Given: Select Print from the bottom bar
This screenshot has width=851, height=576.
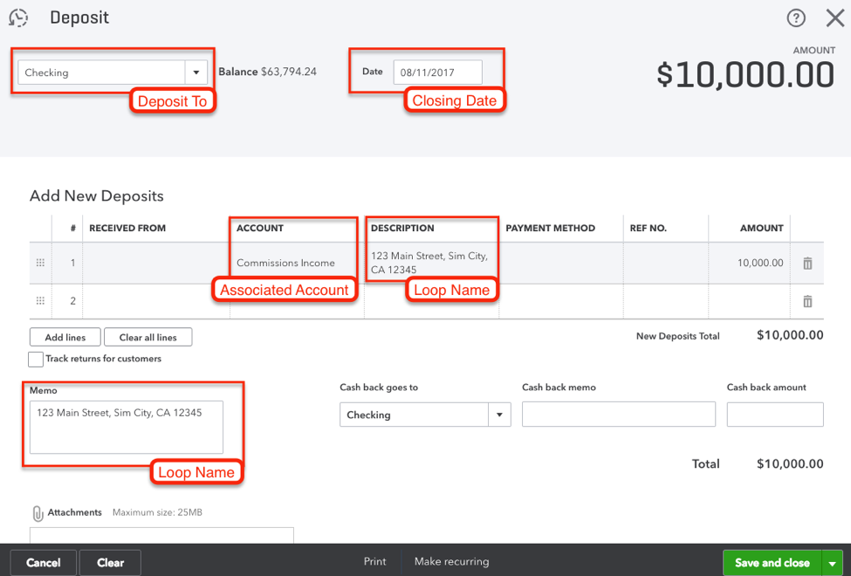Looking at the screenshot, I should click(x=374, y=562).
